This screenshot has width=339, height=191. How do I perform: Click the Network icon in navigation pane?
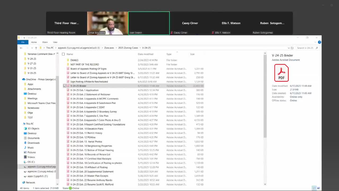24,183
